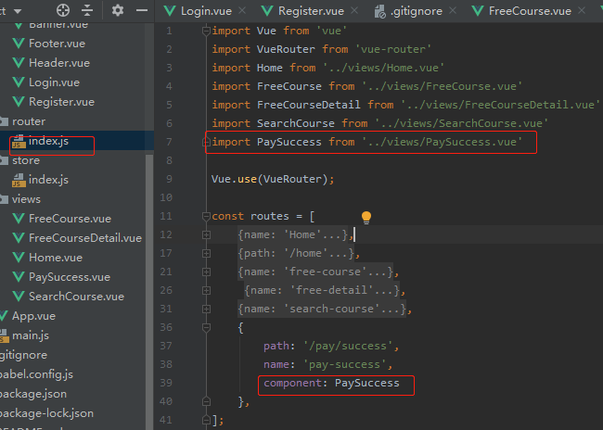Close the Register.vue editor tab
This screenshot has height=430, width=603.
click(358, 11)
